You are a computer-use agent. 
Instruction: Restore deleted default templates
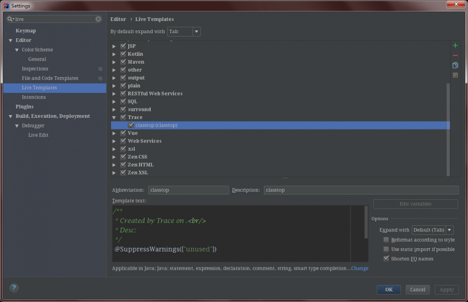tap(455, 75)
